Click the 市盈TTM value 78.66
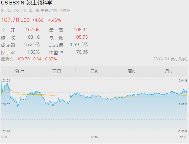The height and width of the screenshot is (144, 189). coord(82,52)
